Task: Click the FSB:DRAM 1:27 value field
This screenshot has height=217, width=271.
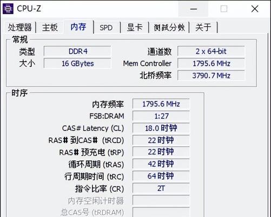Action: (161, 116)
